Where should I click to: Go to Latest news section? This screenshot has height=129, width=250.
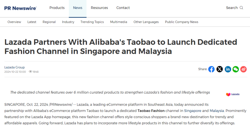[32, 22]
